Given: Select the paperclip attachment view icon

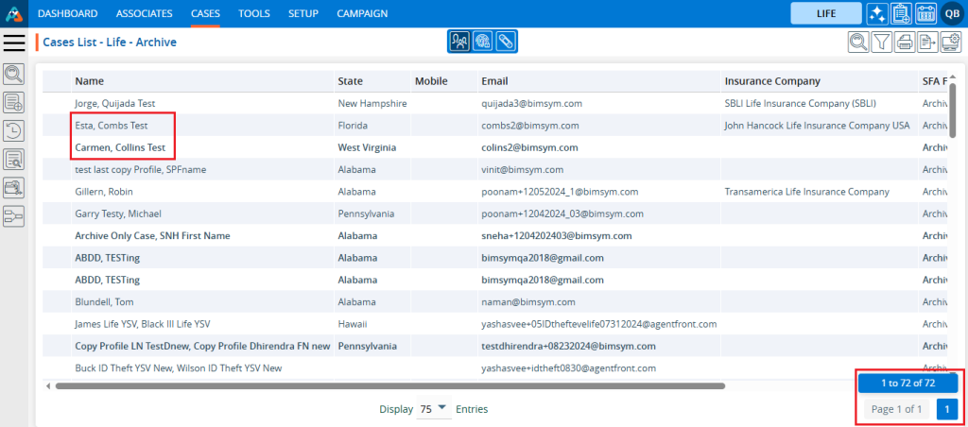Looking at the screenshot, I should (505, 42).
